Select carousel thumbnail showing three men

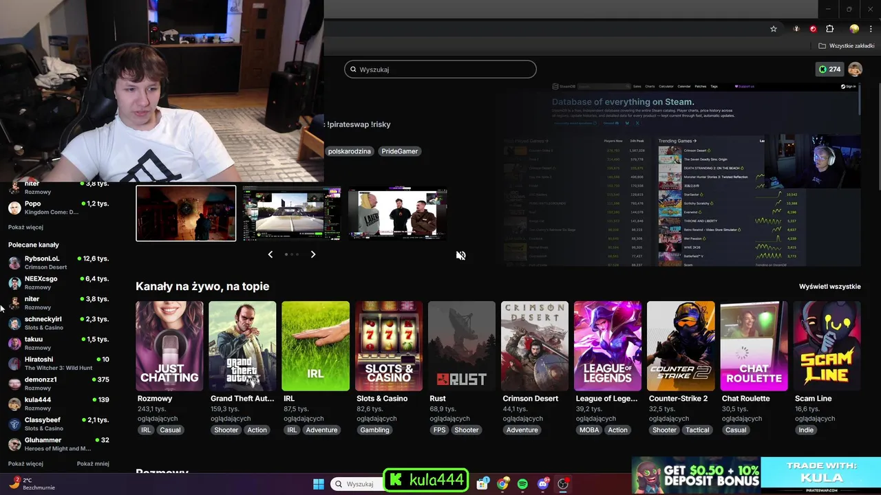[397, 213]
